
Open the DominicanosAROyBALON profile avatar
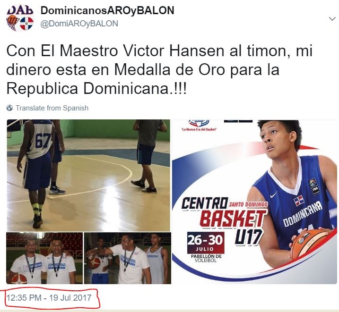tap(20, 17)
